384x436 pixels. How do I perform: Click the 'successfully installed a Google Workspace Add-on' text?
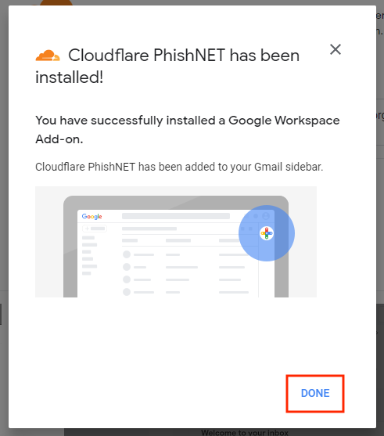point(188,130)
